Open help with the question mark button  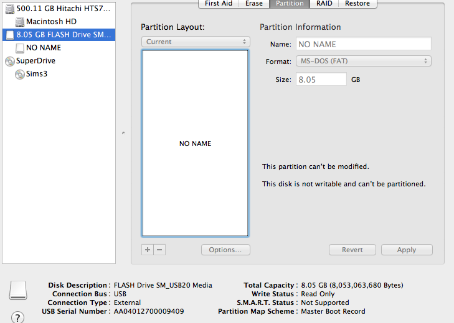(17, 317)
